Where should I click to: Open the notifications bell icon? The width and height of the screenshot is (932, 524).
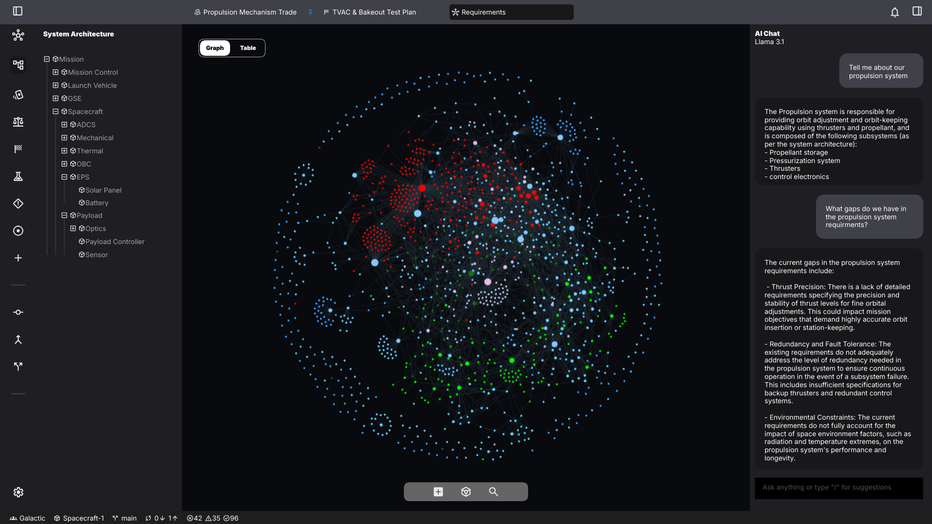pyautogui.click(x=895, y=12)
